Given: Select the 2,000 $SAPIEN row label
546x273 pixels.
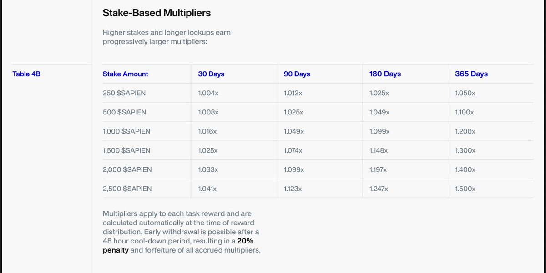Looking at the screenshot, I should 127,169.
